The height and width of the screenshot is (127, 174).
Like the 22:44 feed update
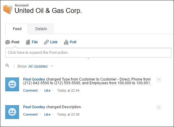pyautogui.click(x=47, y=90)
